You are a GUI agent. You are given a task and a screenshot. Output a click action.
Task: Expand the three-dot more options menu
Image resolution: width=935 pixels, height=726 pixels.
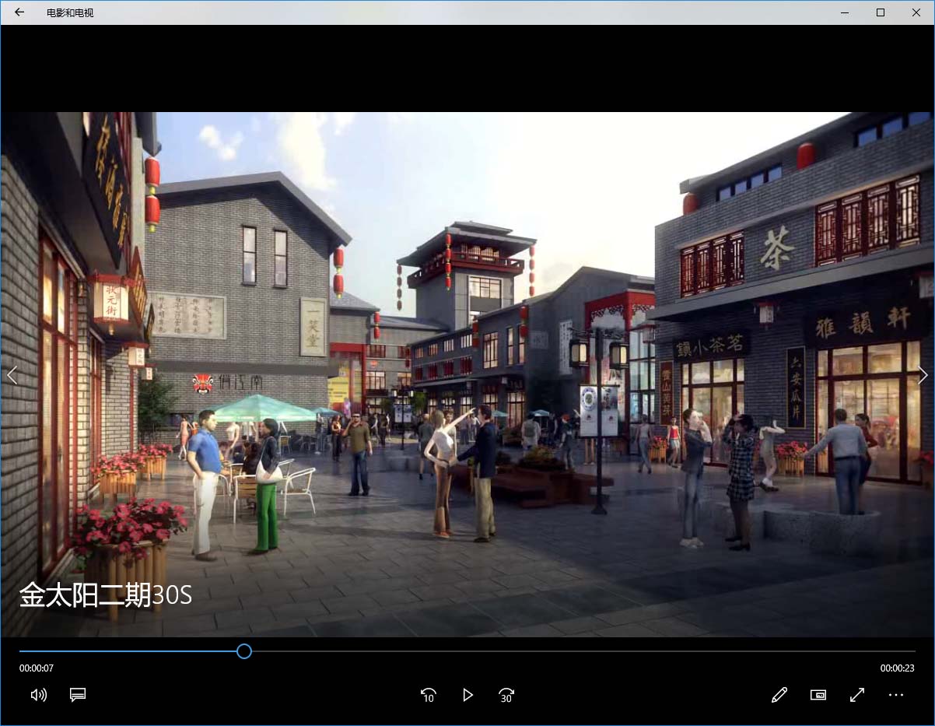click(896, 695)
